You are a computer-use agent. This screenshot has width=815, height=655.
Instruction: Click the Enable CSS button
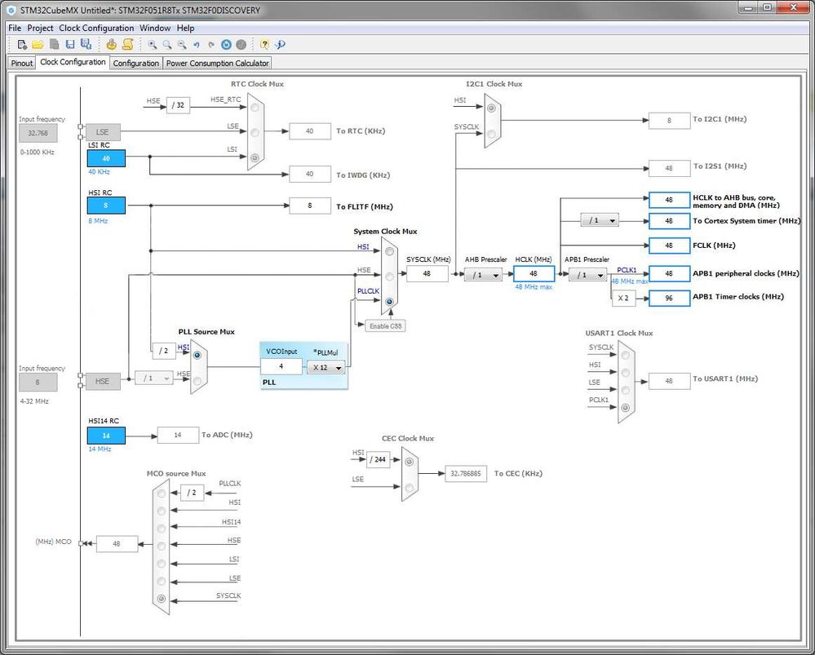386,325
